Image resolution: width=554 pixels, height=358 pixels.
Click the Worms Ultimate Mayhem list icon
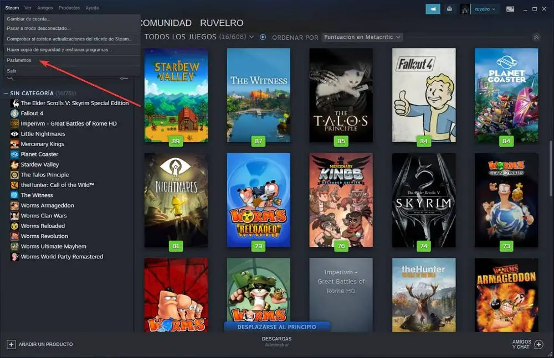pos(14,246)
